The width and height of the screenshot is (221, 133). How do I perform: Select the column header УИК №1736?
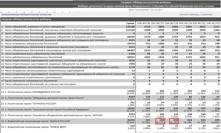point(144,23)
